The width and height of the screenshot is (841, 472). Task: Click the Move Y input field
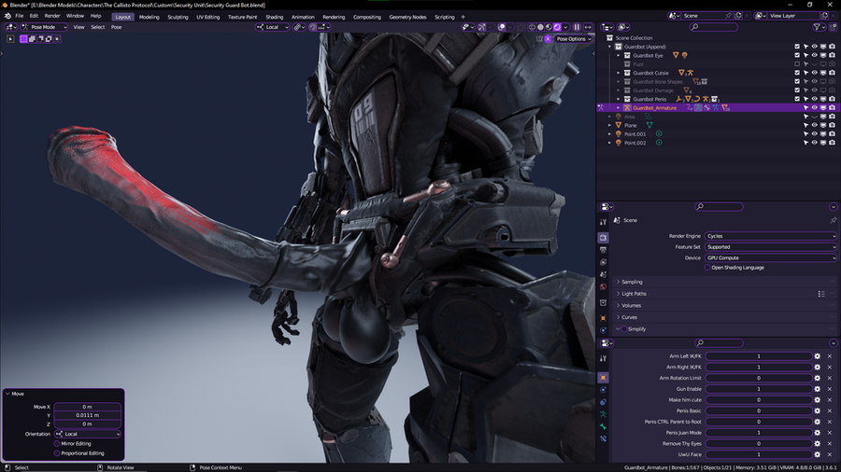[x=88, y=415]
